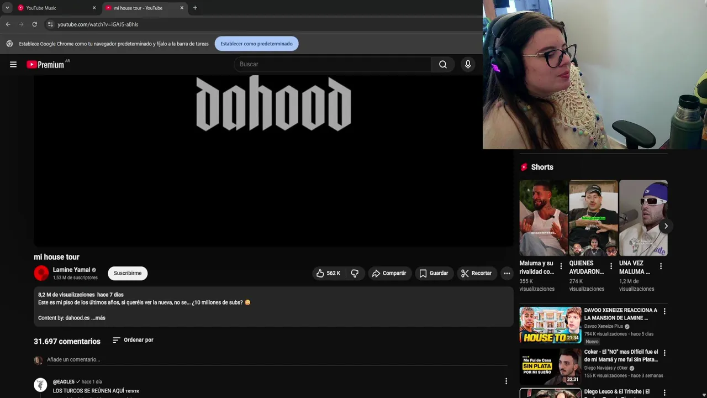View site information icon in address bar
The image size is (707, 398).
[x=50, y=24]
